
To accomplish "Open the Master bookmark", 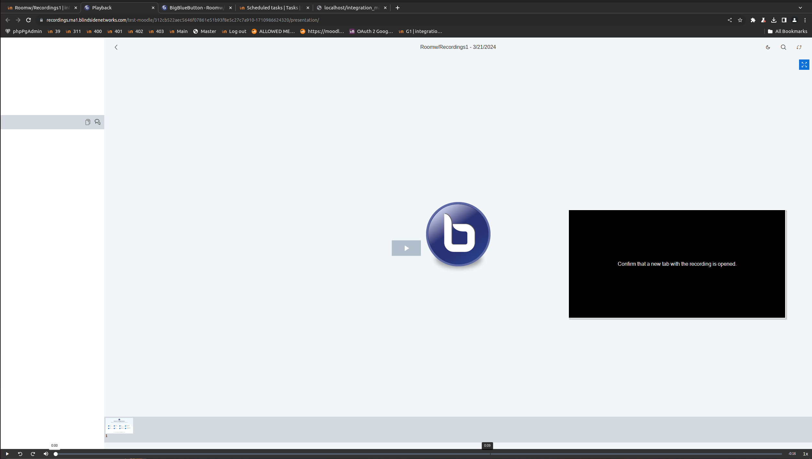I will (205, 31).
